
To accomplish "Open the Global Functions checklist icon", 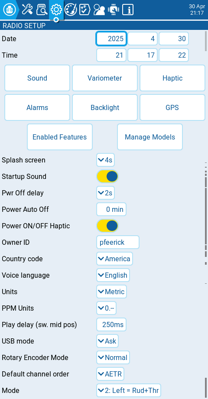I will pyautogui.click(x=85, y=10).
